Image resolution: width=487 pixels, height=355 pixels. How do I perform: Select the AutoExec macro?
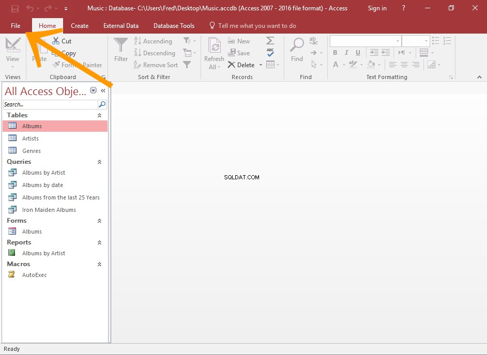(x=55, y=275)
